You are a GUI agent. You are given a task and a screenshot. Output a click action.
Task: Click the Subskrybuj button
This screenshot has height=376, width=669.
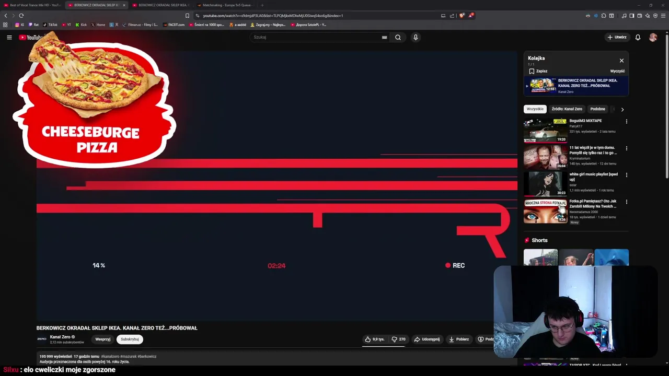(130, 339)
